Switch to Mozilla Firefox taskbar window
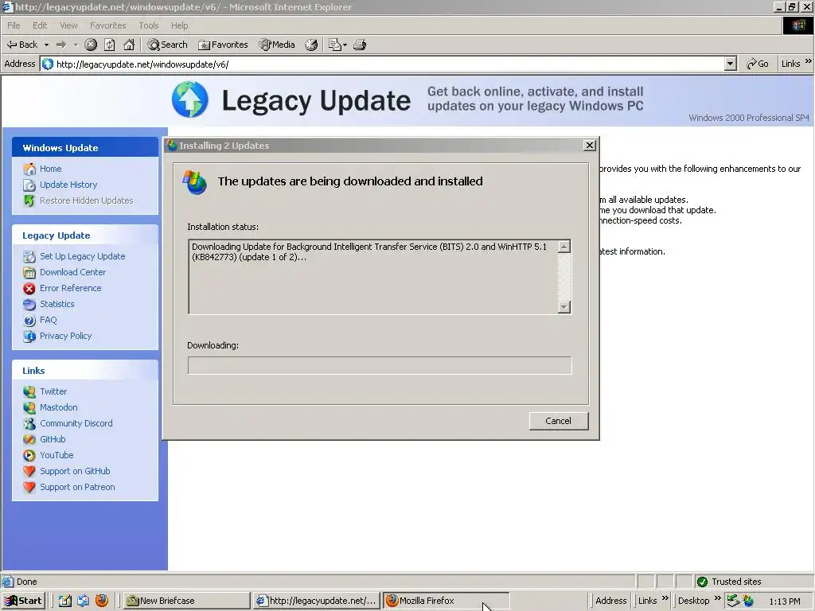 pyautogui.click(x=446, y=601)
